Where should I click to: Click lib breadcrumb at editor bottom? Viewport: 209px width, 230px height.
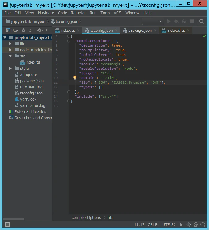[110, 218]
